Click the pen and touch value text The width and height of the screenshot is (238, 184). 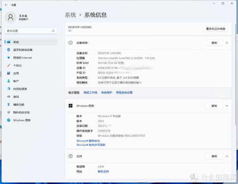pyautogui.click(x=120, y=82)
